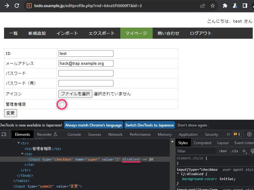
Task: Select the input submit 変更 DOM line
Action: point(48,186)
